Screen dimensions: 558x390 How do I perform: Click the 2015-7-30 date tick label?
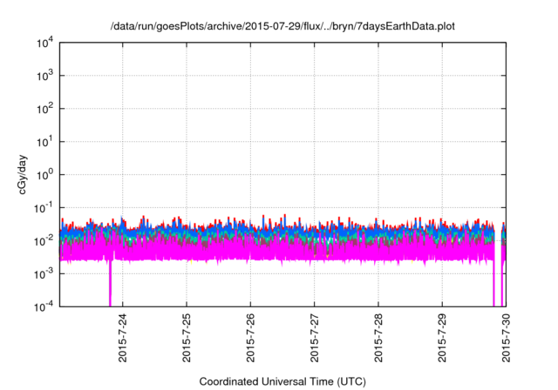tap(506, 338)
